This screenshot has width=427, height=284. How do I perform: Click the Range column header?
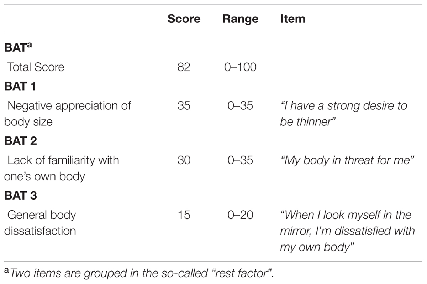240,19
